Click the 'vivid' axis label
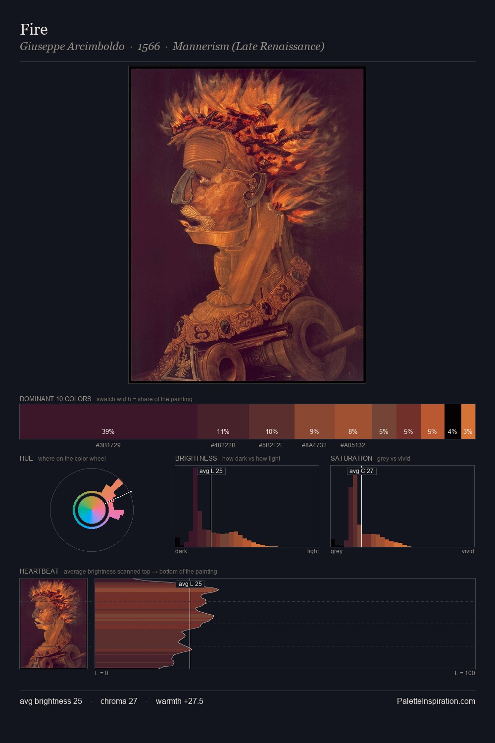Screen dimensions: 495x743 pyautogui.click(x=468, y=551)
